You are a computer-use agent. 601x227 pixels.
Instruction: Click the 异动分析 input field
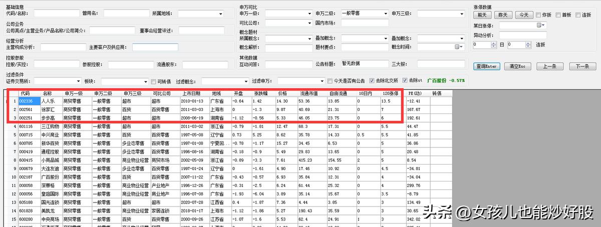tap(522, 35)
